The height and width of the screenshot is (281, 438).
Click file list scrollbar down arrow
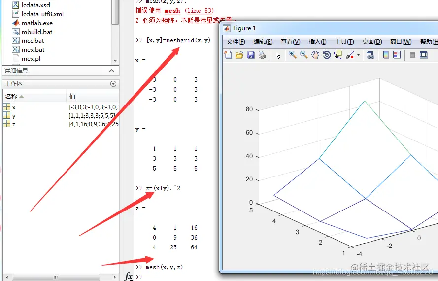point(115,61)
